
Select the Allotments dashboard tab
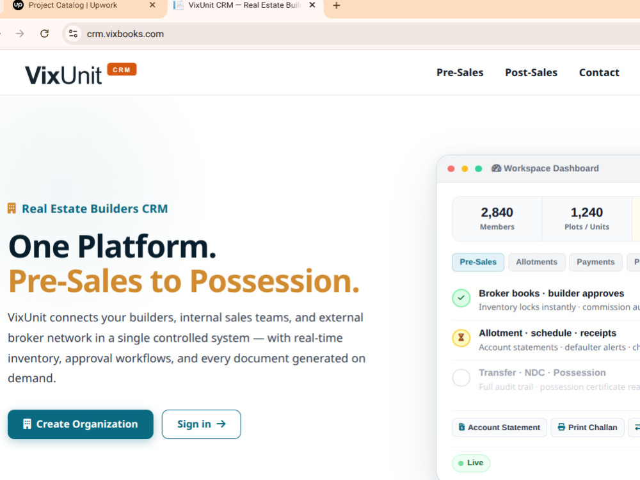[536, 262]
